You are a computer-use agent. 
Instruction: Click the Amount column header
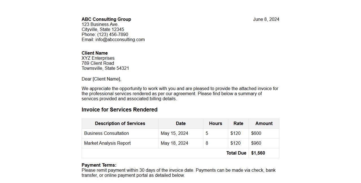[x=264, y=124]
